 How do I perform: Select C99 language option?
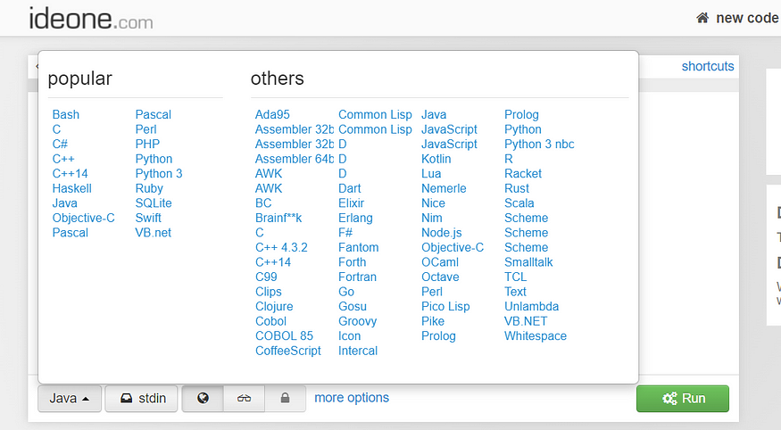[266, 277]
